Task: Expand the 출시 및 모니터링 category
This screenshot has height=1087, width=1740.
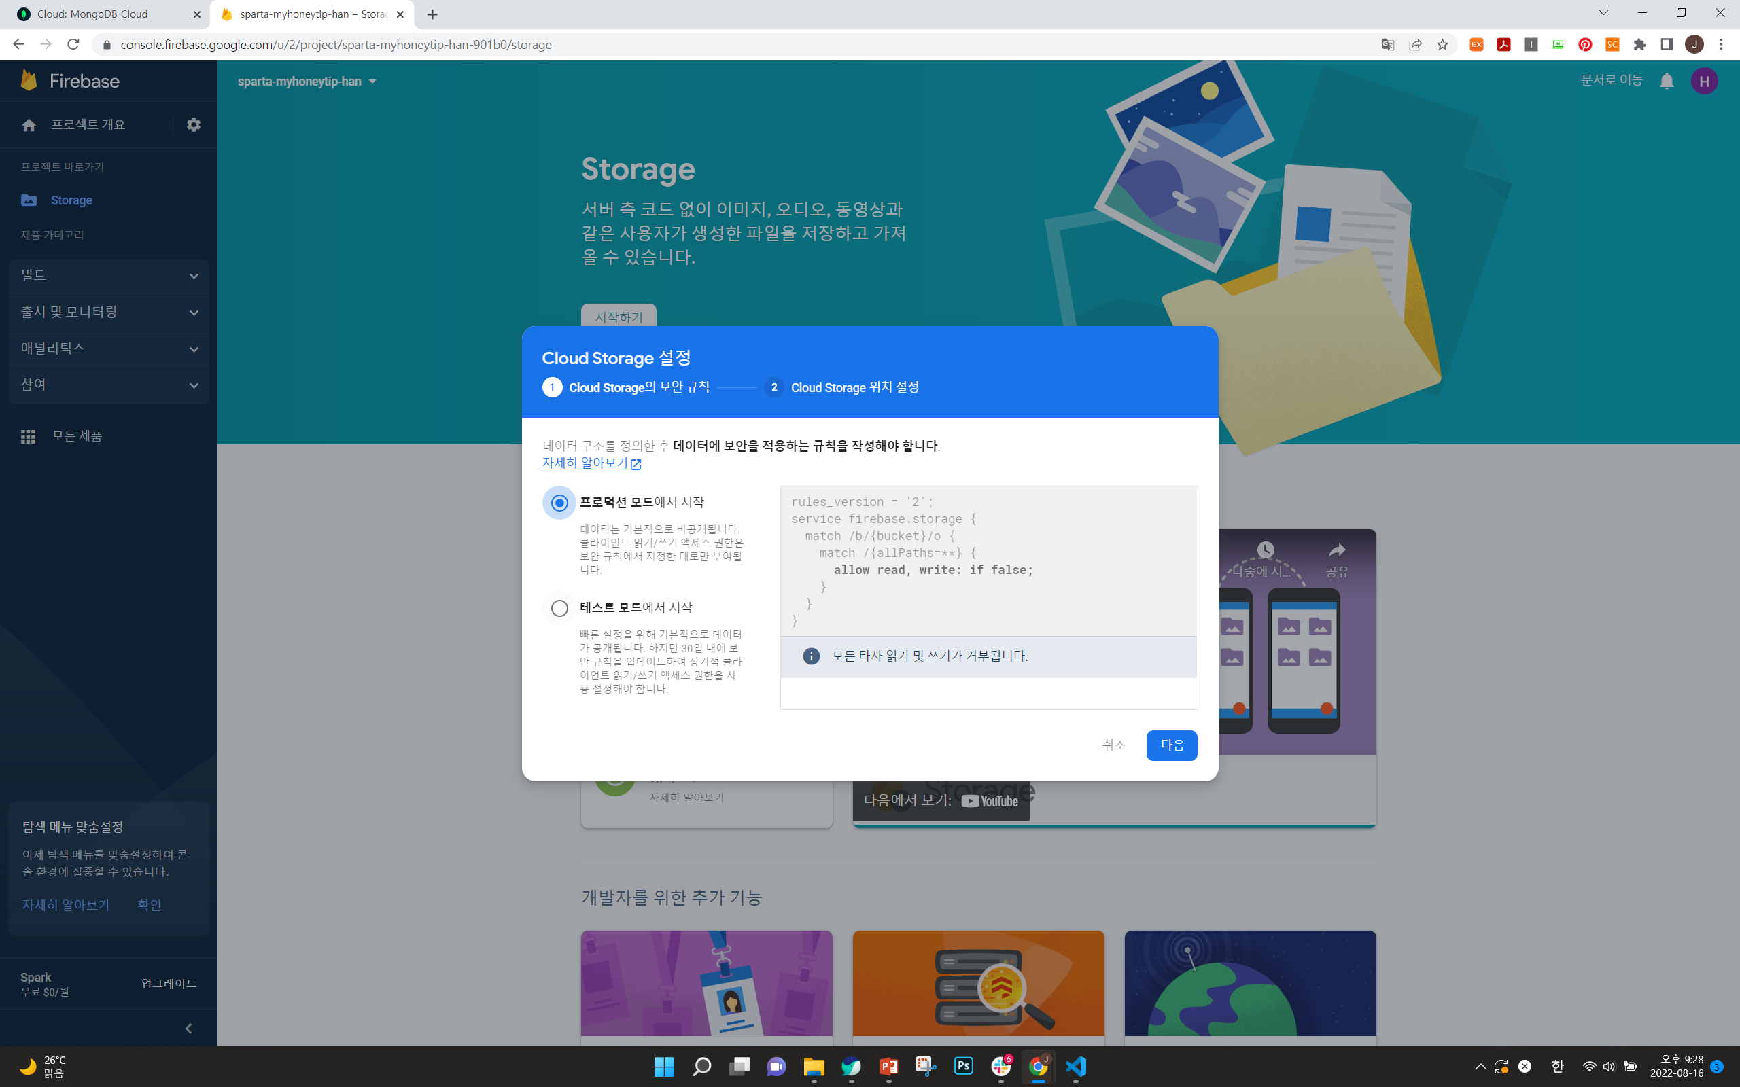Action: tap(109, 312)
